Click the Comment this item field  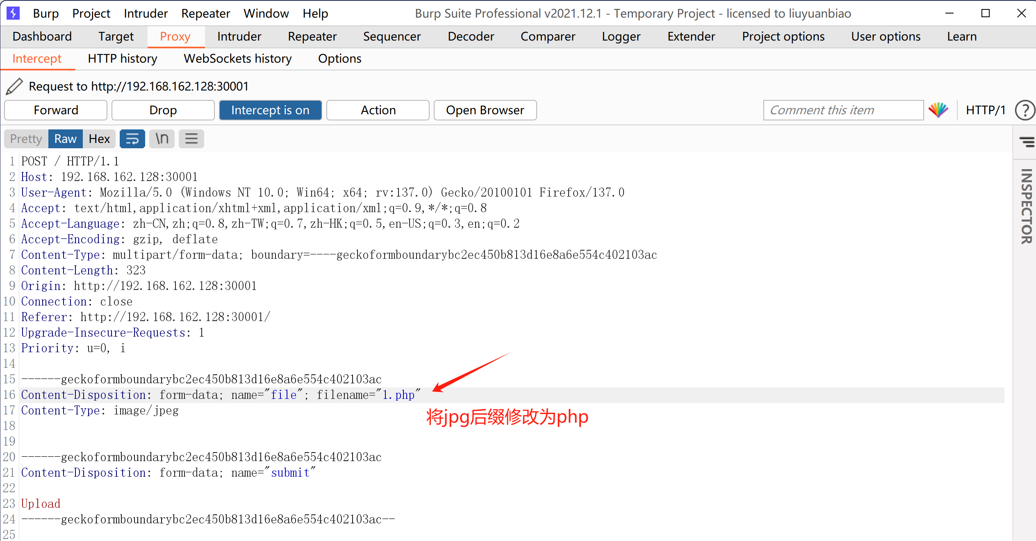843,110
